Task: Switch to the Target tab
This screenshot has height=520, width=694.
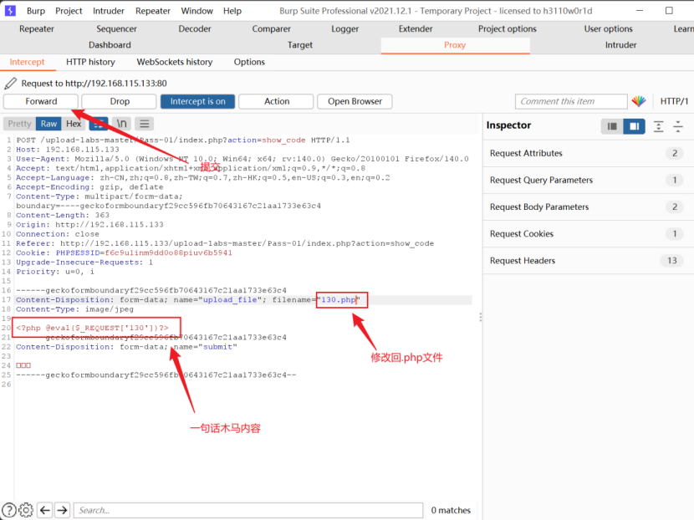Action: click(x=300, y=45)
